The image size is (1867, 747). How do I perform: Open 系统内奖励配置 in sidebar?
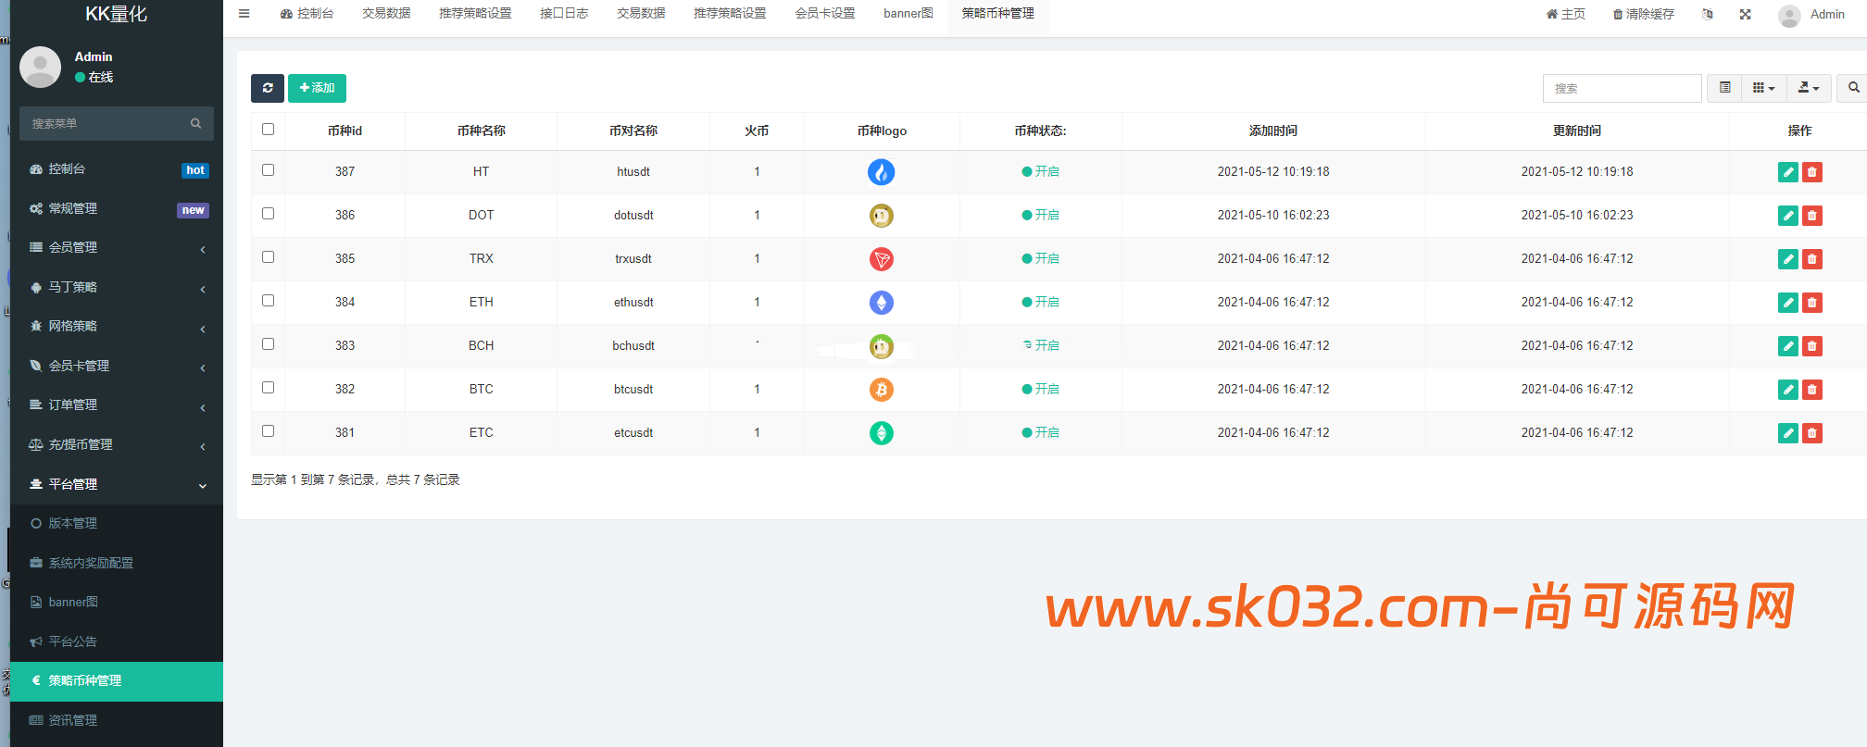click(x=117, y=563)
